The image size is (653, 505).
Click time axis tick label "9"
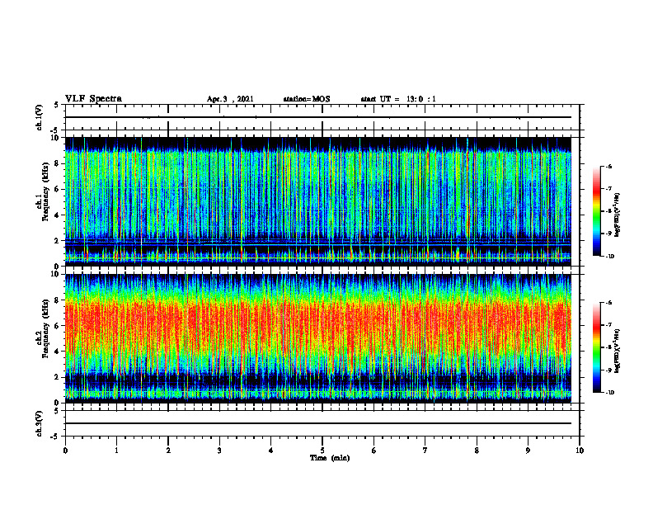pyautogui.click(x=528, y=451)
